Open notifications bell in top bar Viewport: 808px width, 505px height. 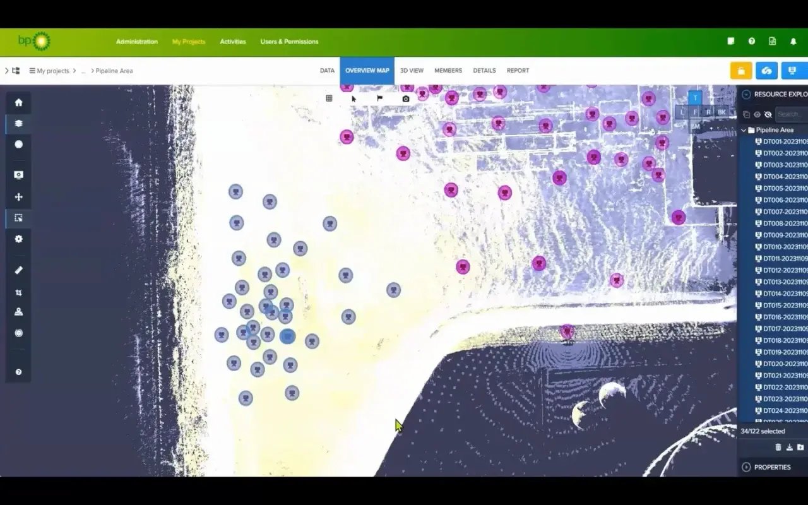[793, 42]
